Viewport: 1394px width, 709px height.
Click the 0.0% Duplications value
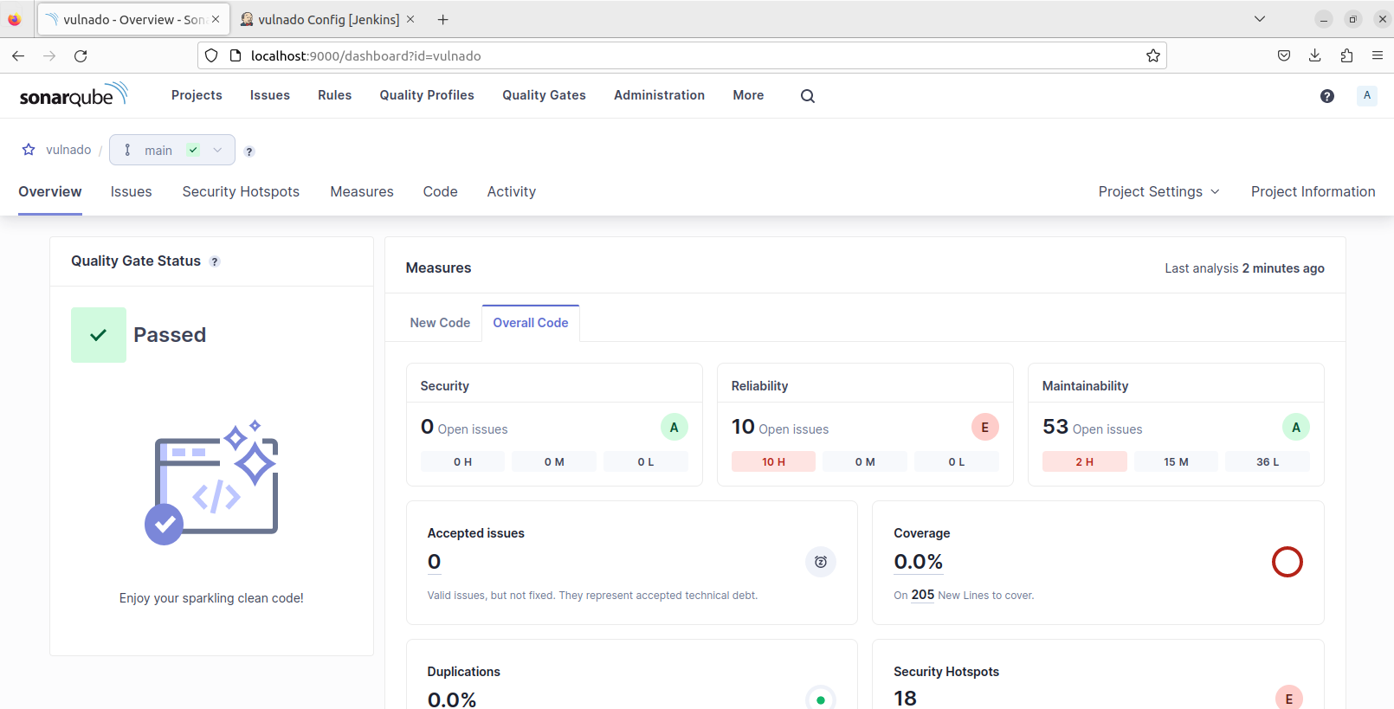pos(452,699)
